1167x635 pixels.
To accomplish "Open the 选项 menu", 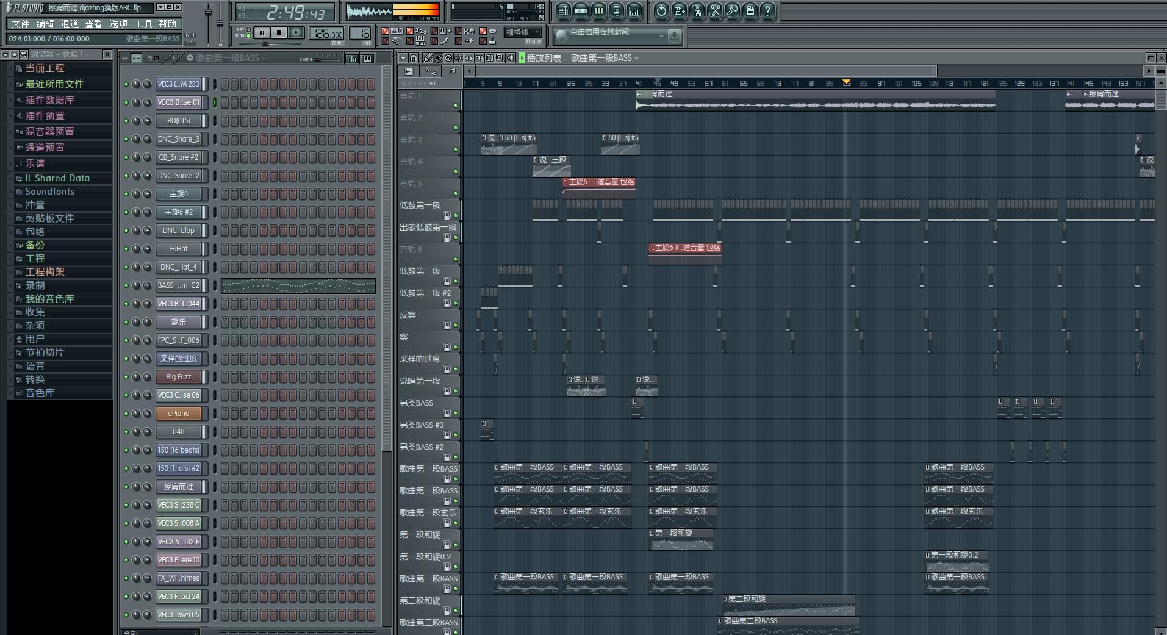I will point(118,24).
